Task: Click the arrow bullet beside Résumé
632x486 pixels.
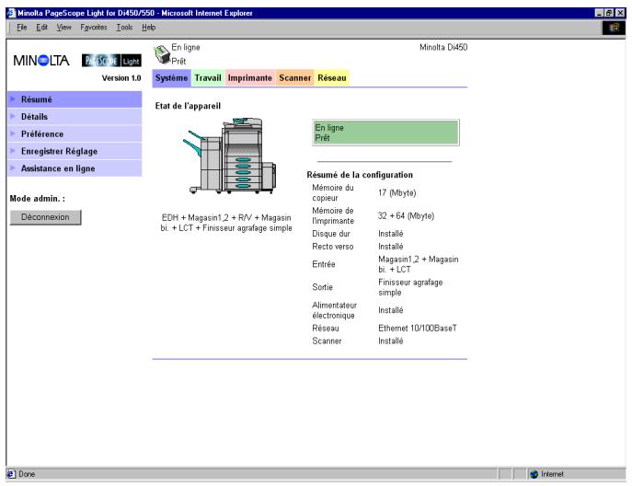Action: pyautogui.click(x=13, y=98)
